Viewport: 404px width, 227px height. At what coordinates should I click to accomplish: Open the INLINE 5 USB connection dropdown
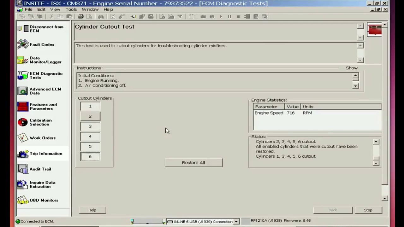point(236,222)
